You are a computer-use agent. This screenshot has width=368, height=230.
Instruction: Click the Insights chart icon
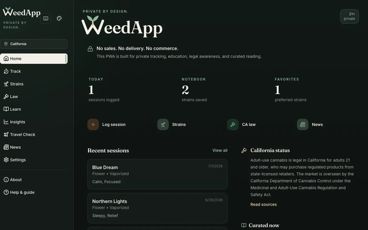pyautogui.click(x=6, y=122)
